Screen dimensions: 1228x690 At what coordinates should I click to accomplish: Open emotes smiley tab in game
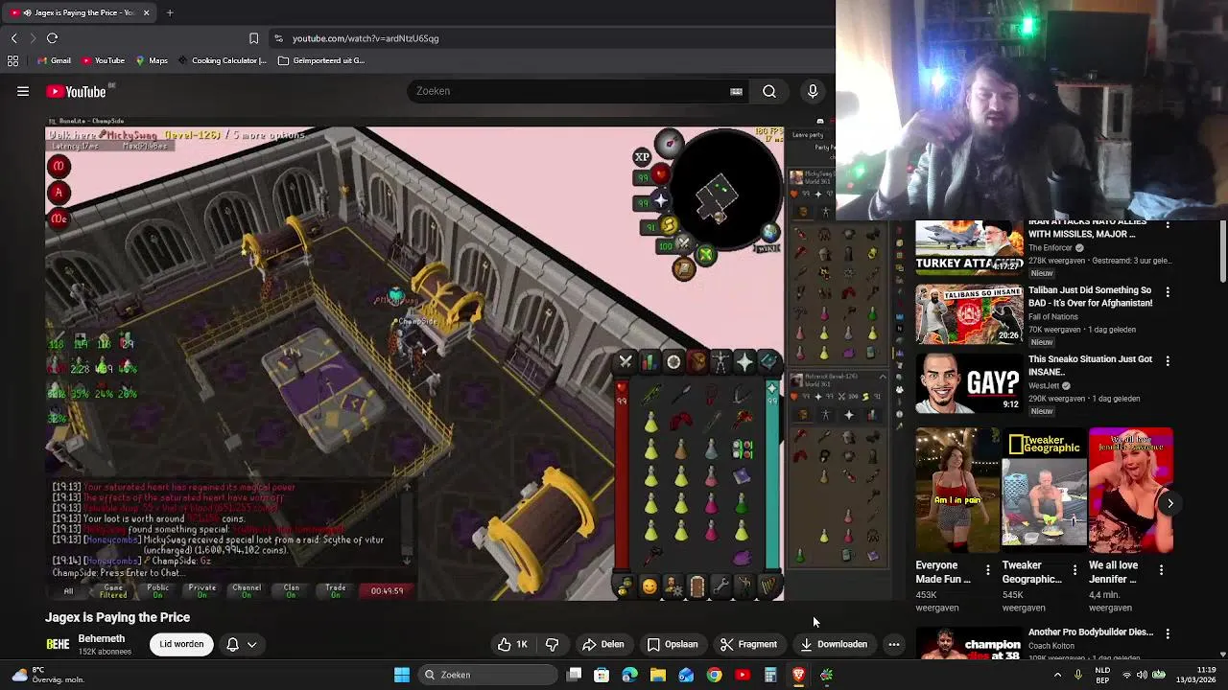click(649, 586)
